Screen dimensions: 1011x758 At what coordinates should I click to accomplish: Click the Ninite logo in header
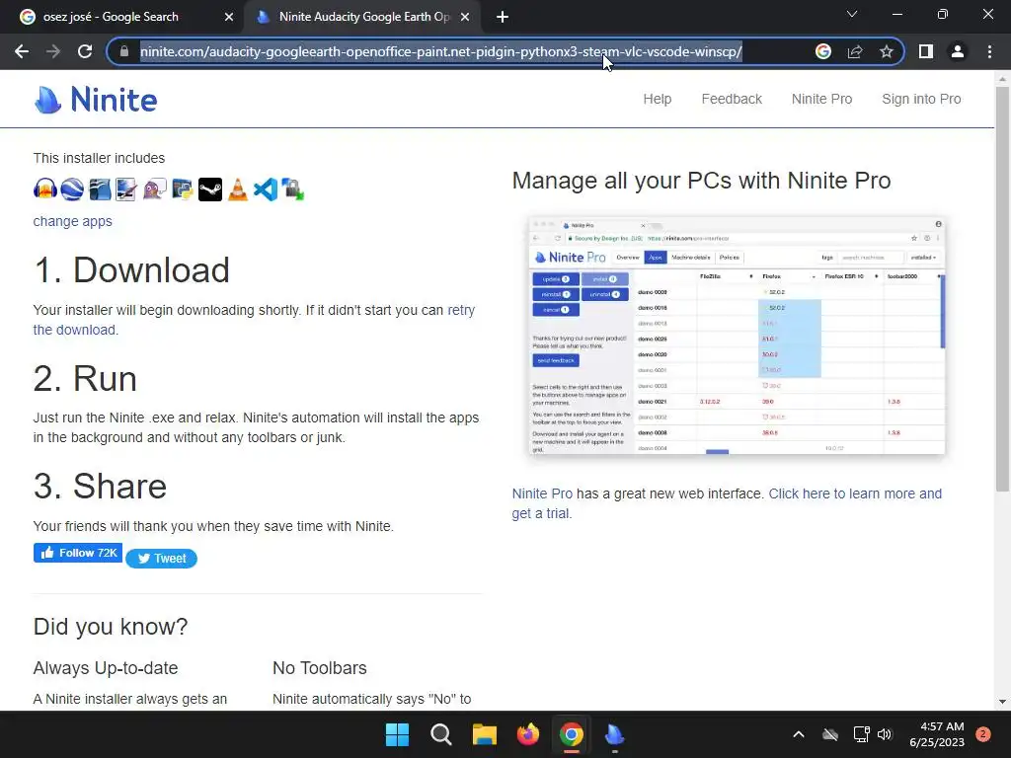(x=96, y=100)
